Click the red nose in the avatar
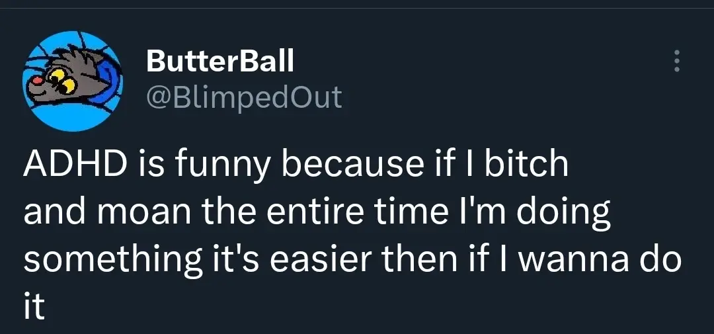Image resolution: width=714 pixels, height=334 pixels. point(38,80)
